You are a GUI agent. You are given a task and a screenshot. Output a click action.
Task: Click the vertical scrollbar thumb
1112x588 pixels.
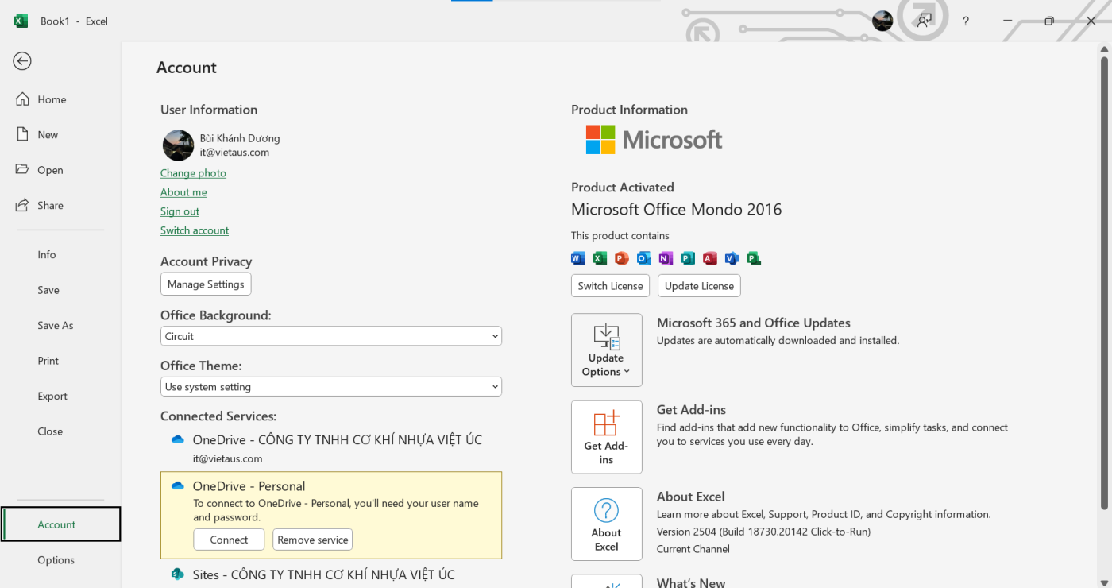pos(1104,282)
